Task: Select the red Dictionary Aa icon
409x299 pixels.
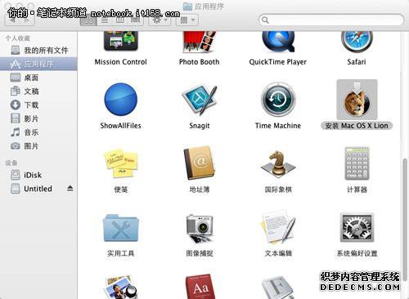Action: point(201,287)
